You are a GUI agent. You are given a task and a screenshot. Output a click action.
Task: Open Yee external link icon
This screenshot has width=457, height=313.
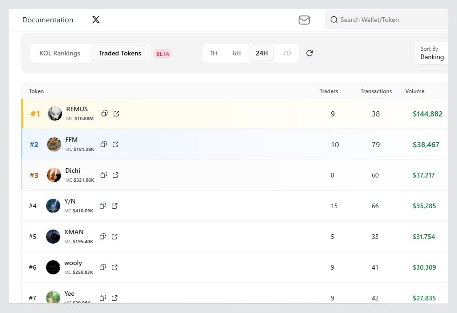click(115, 298)
